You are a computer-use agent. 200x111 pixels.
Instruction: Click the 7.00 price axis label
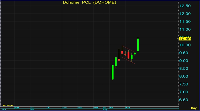184,92
